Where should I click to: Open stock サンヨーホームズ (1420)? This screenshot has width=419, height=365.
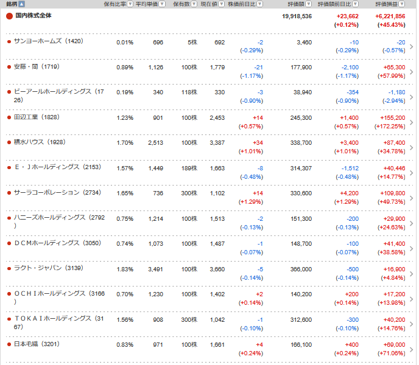[49, 41]
